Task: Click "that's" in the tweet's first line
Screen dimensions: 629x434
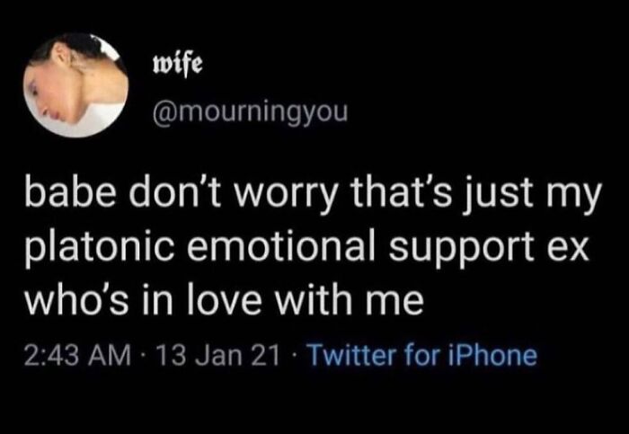Action: (401, 196)
